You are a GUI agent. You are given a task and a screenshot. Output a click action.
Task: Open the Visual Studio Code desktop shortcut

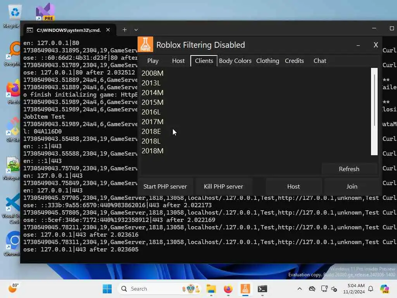pos(11,208)
